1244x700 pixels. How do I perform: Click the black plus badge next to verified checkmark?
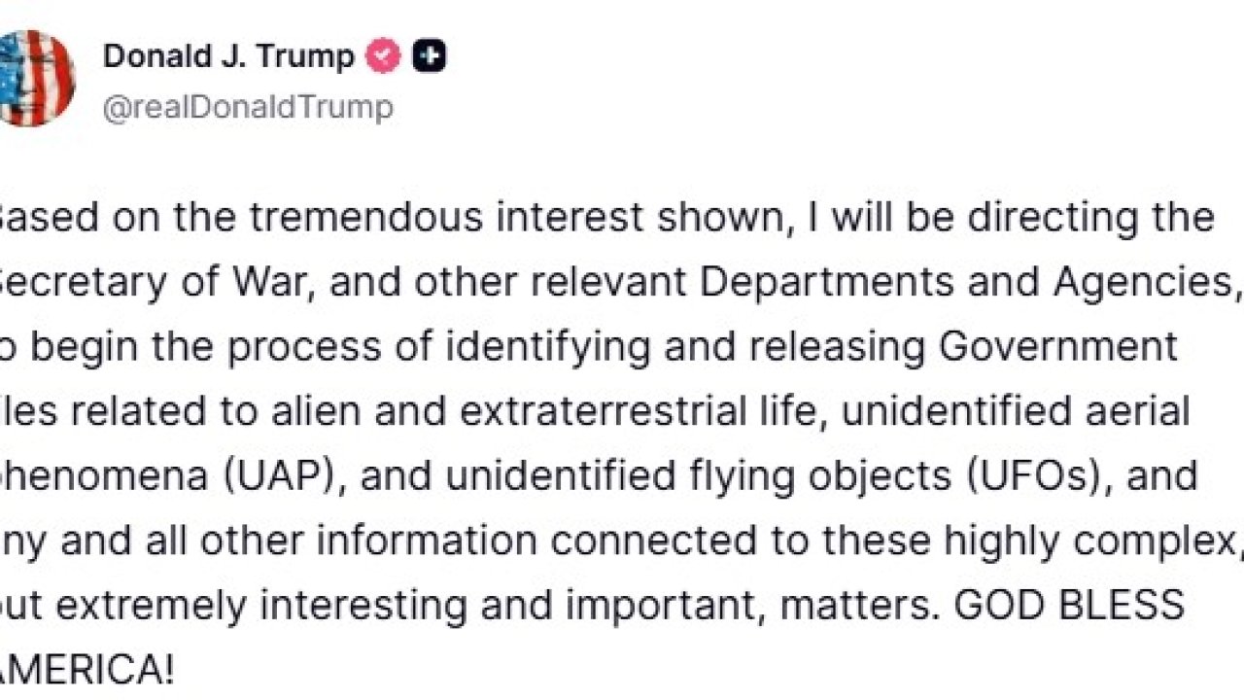click(x=429, y=55)
